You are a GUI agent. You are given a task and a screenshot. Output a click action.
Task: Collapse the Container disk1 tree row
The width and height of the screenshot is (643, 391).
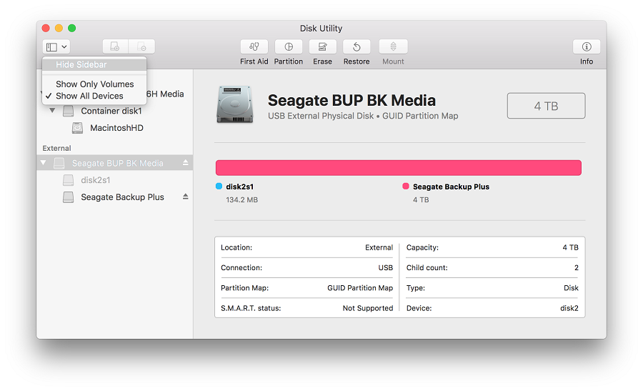pyautogui.click(x=52, y=110)
